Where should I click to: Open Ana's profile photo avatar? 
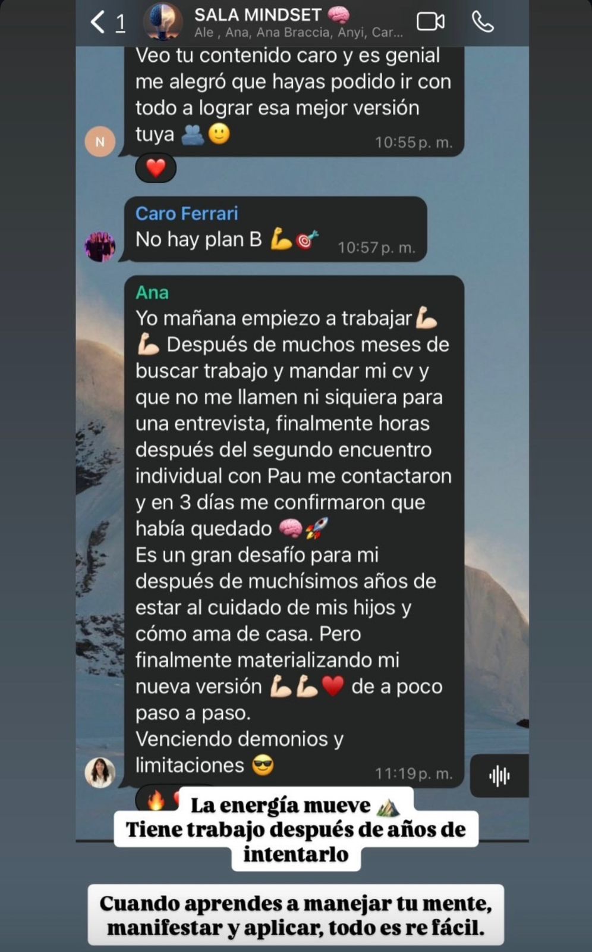[x=100, y=772]
